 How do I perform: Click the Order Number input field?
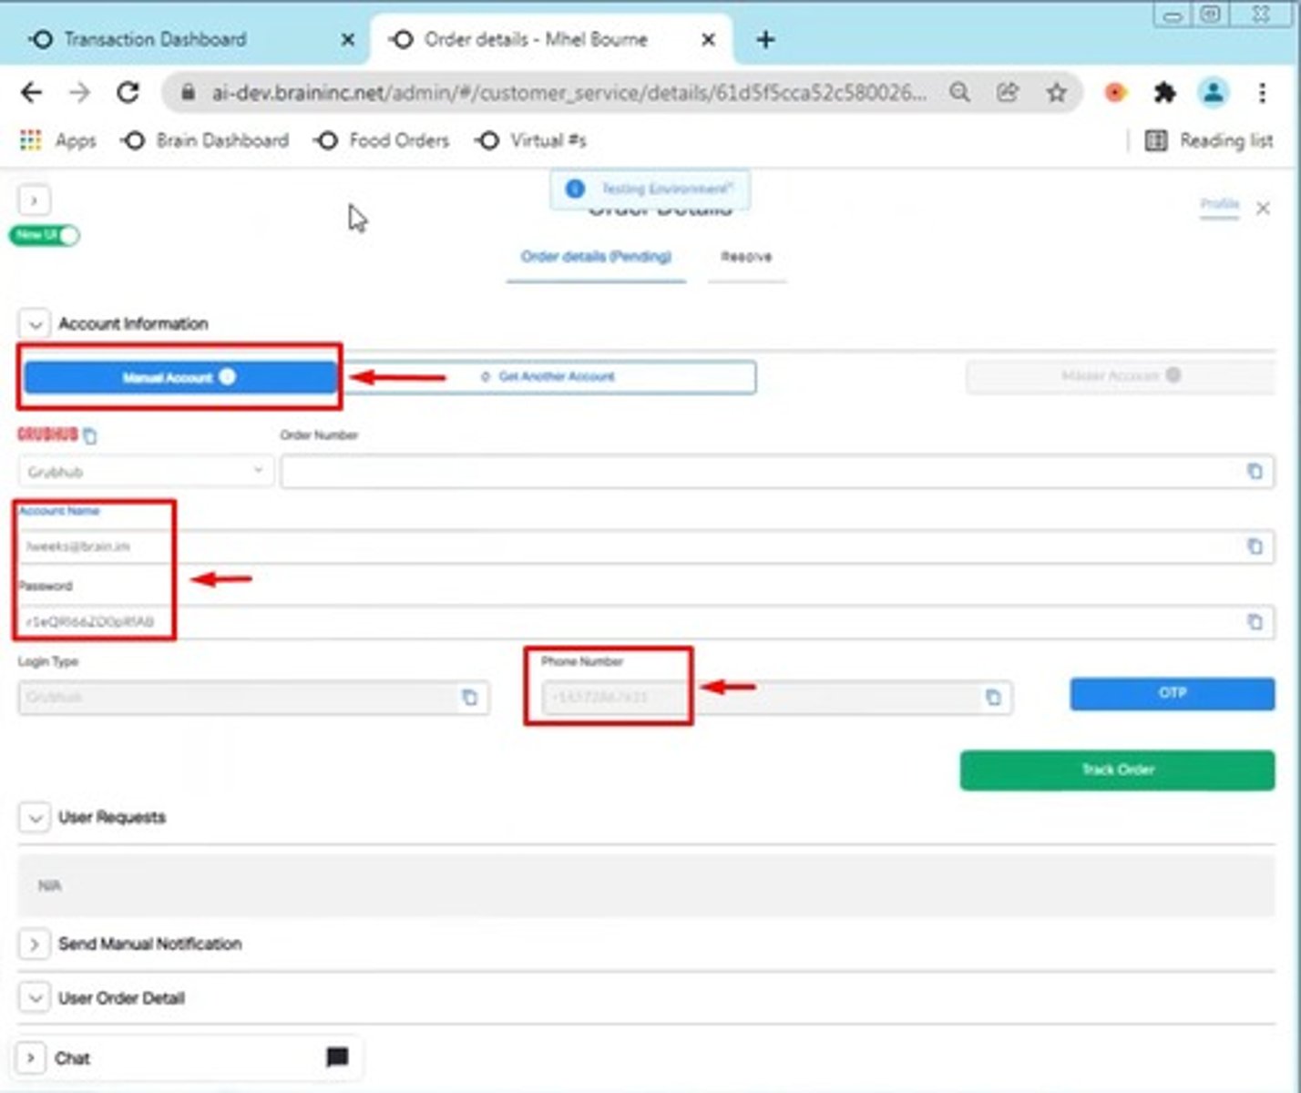pyautogui.click(x=777, y=472)
